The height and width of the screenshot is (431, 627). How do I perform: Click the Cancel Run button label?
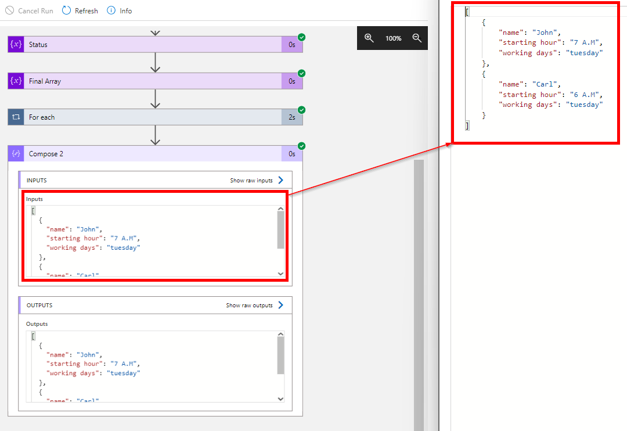click(x=35, y=11)
